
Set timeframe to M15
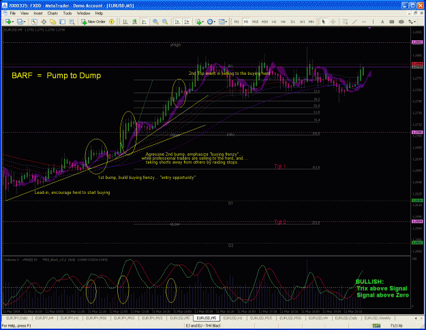coord(255,22)
